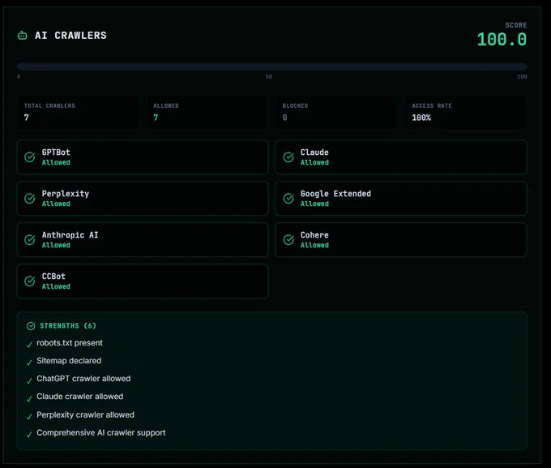Image resolution: width=551 pixels, height=468 pixels.
Task: Select the Anthropic AI crawler name
Action: (70, 235)
